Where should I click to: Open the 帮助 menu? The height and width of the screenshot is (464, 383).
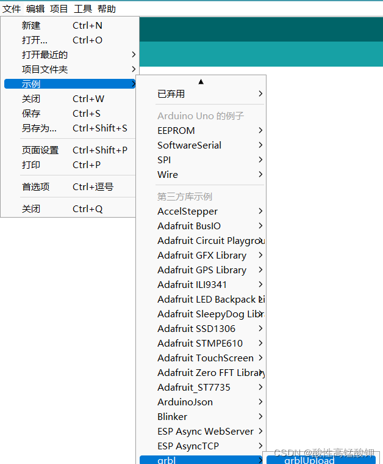[x=107, y=9]
